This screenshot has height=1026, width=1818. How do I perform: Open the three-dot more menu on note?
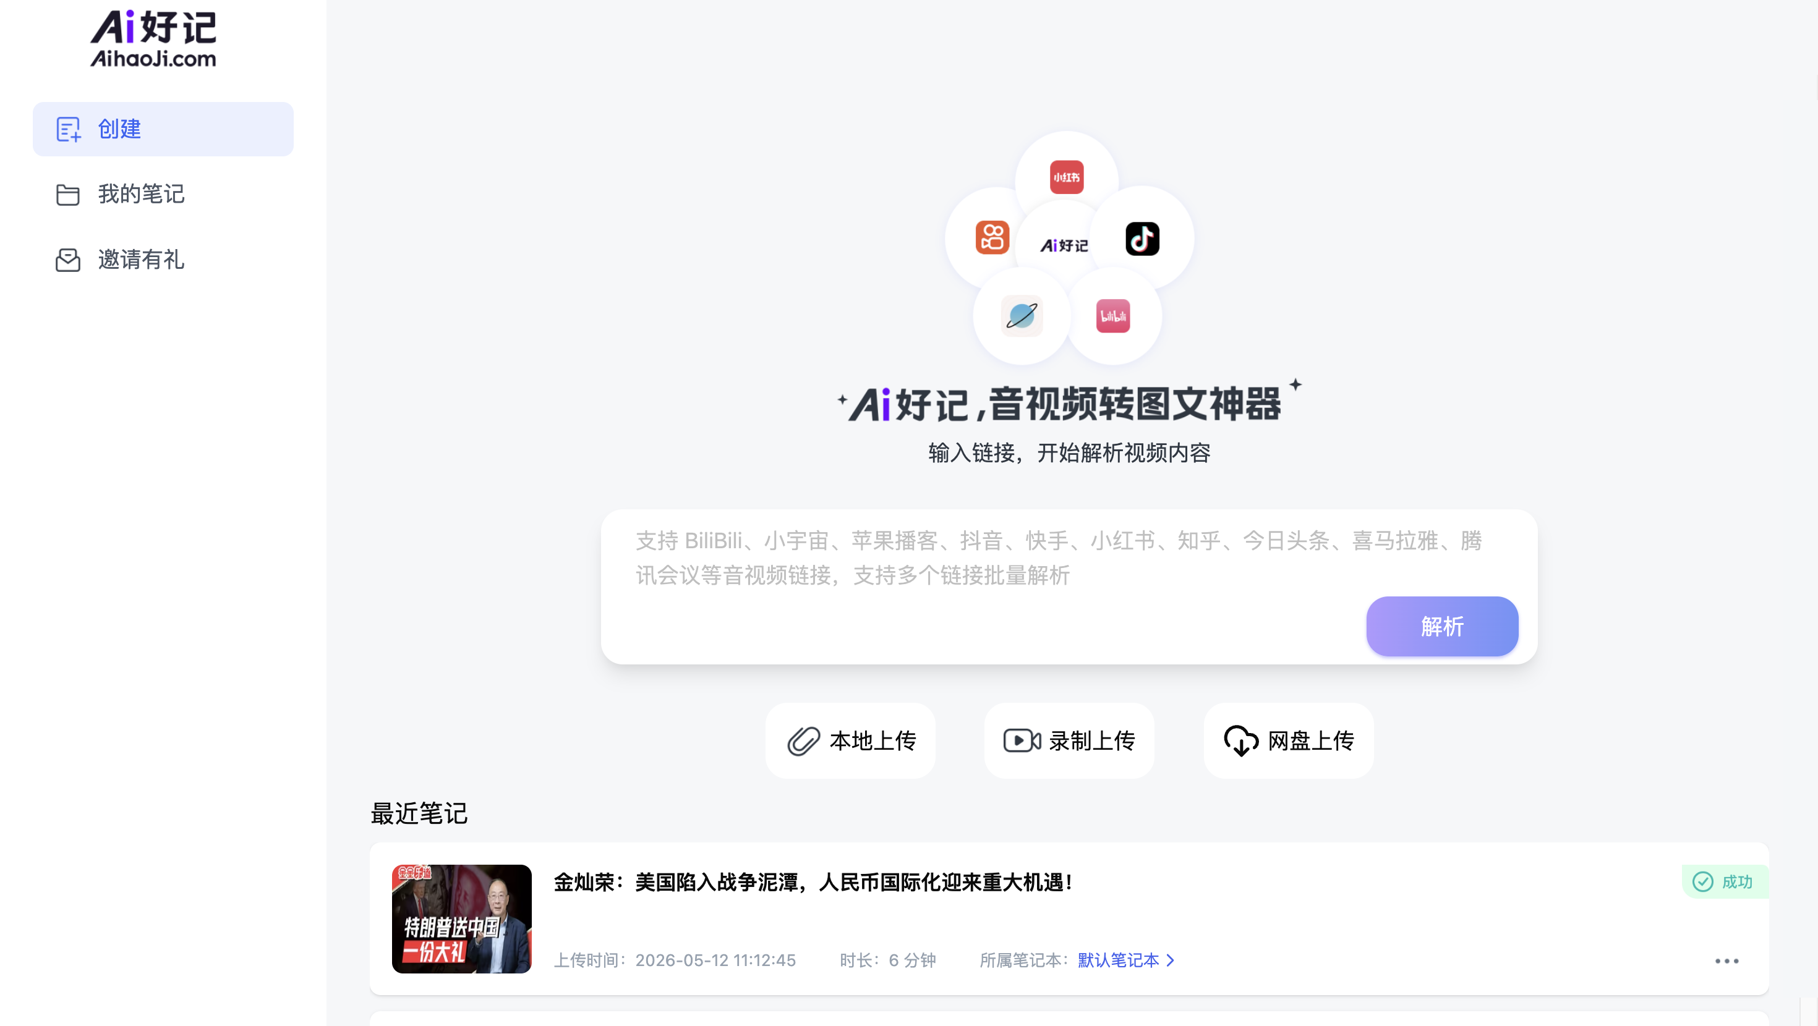pos(1727,961)
